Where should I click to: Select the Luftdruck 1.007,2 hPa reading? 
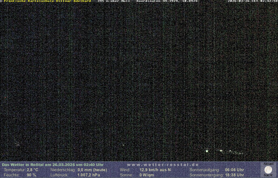click(x=89, y=175)
